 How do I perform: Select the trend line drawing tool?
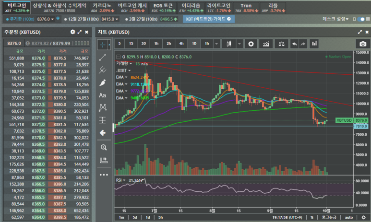coord(102,57)
